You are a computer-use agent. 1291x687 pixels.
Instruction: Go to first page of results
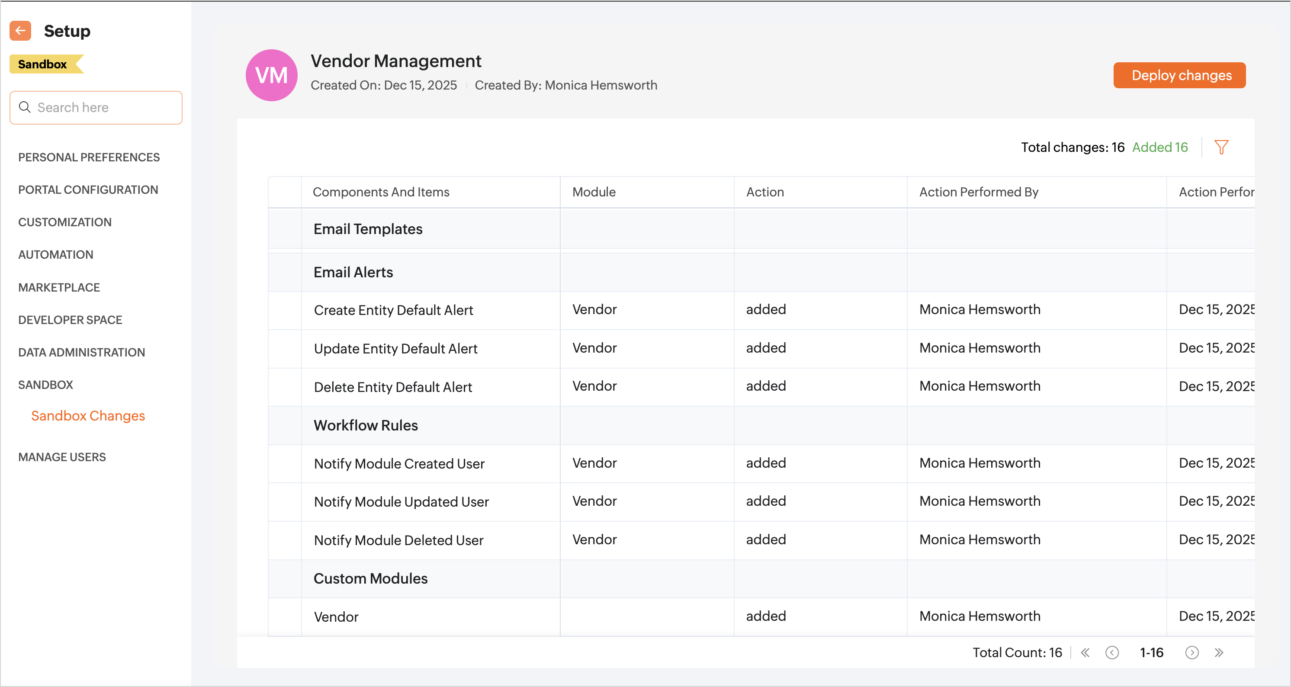click(1085, 652)
